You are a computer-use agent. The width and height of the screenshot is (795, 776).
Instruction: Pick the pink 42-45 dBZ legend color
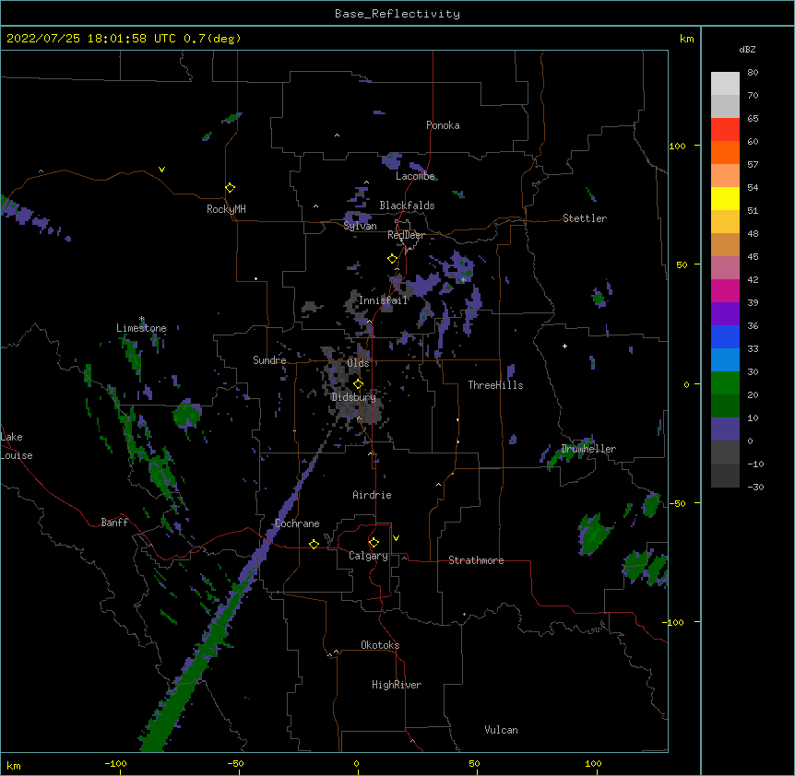tap(725, 267)
